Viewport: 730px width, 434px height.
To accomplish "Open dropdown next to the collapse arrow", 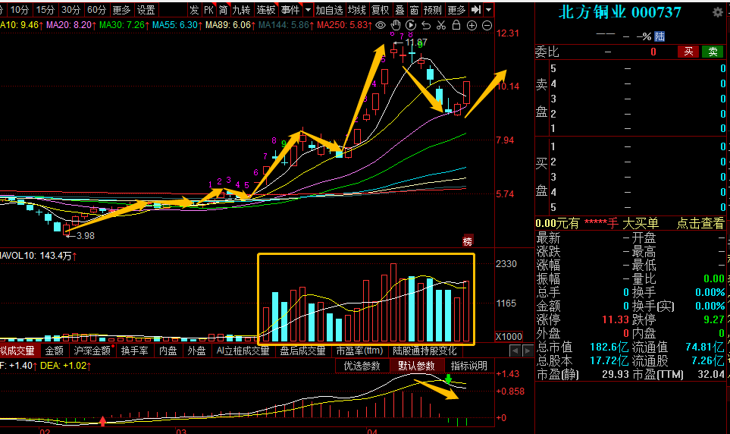I will pos(488,9).
